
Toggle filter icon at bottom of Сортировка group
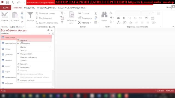(62, 23)
